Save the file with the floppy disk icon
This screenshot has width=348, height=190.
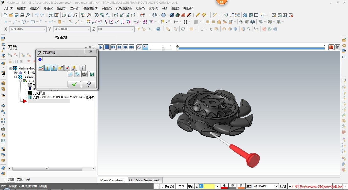coord(17,15)
